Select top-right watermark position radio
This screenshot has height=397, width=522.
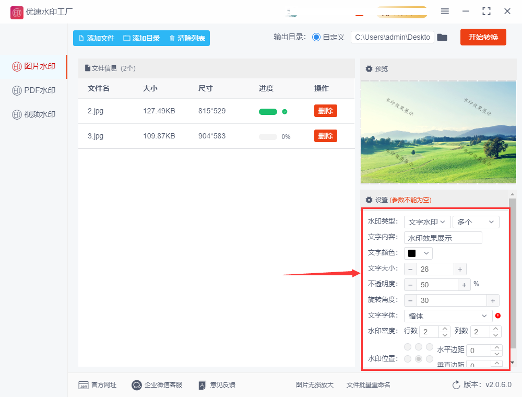click(430, 347)
